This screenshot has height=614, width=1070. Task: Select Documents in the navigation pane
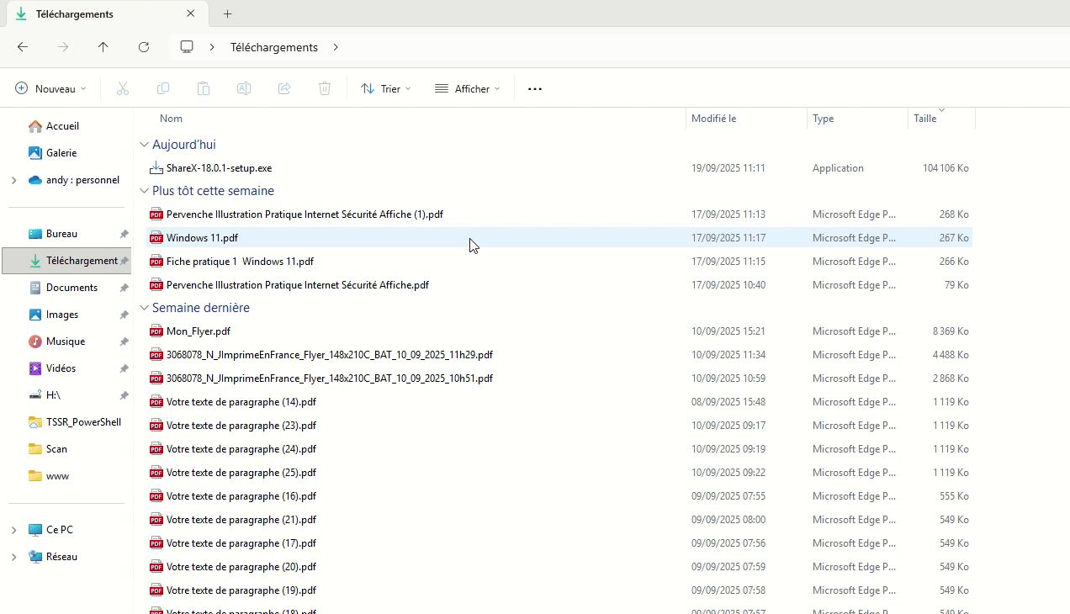tap(72, 288)
